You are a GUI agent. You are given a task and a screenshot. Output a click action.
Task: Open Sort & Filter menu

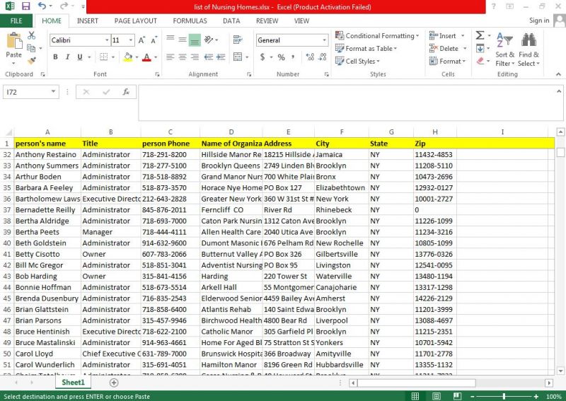pyautogui.click(x=504, y=50)
